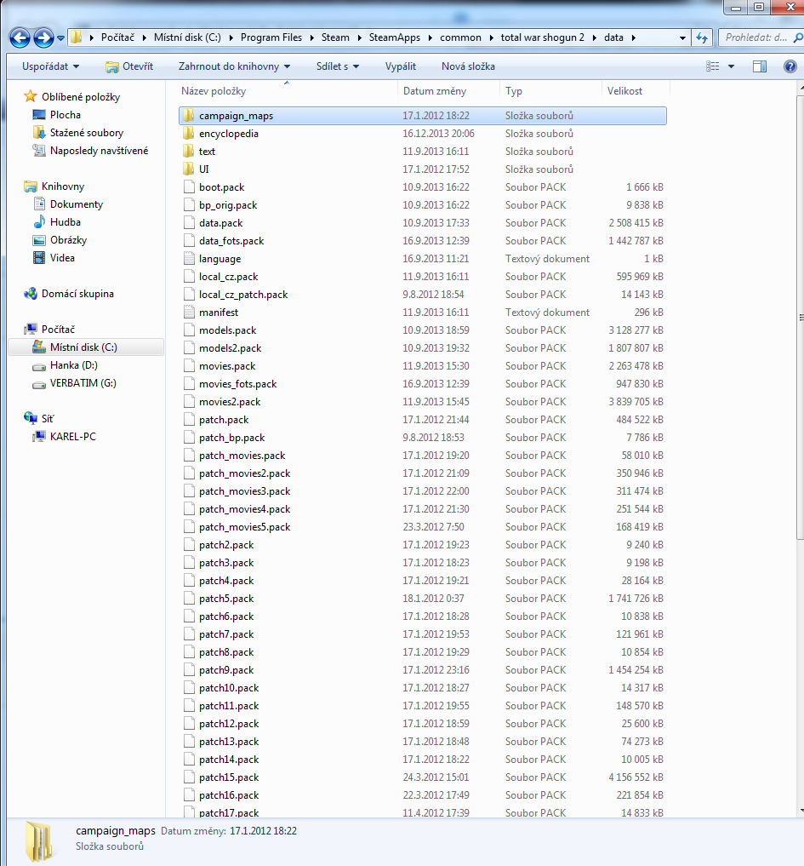Open the change view options dropdown arrow
Screen dimensions: 804x866
point(732,66)
